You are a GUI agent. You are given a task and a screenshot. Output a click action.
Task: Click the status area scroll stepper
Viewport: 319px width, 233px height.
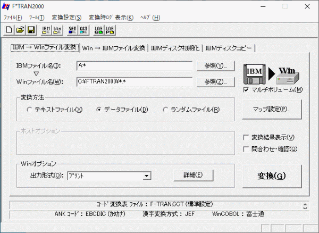[305, 206]
